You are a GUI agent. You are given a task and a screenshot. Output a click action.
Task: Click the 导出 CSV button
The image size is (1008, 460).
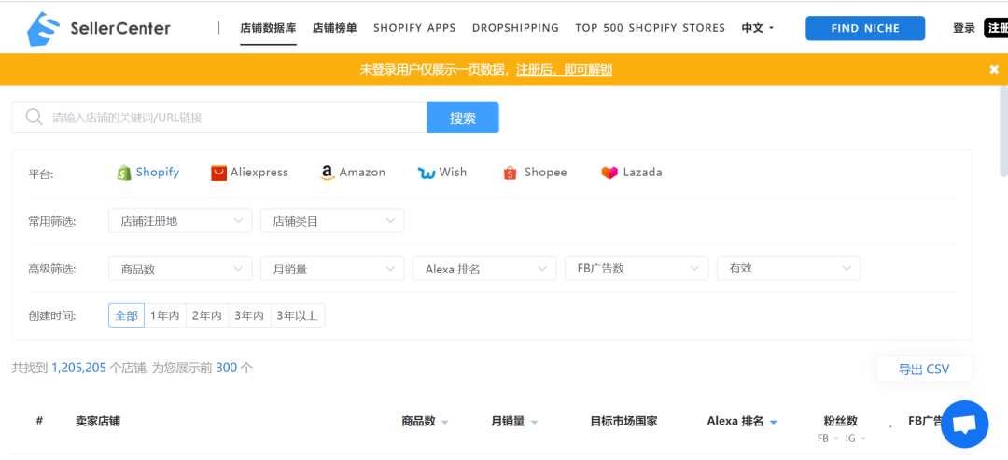point(924,369)
